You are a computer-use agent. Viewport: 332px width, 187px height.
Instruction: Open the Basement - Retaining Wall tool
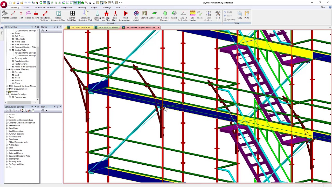(x=86, y=16)
